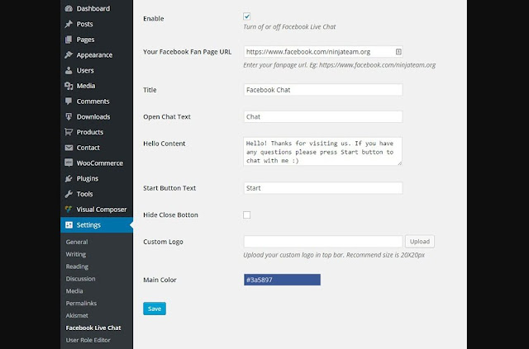Click the Visual Composer icon

coord(69,210)
